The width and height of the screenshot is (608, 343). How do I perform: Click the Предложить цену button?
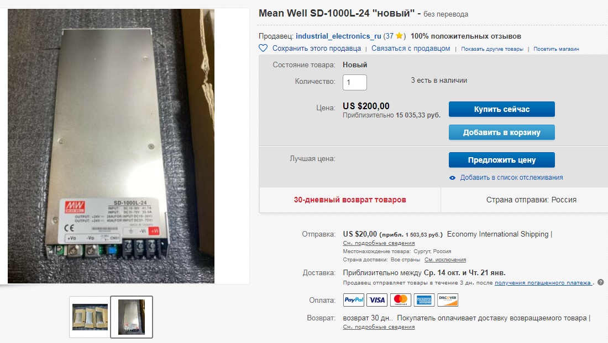(502, 160)
